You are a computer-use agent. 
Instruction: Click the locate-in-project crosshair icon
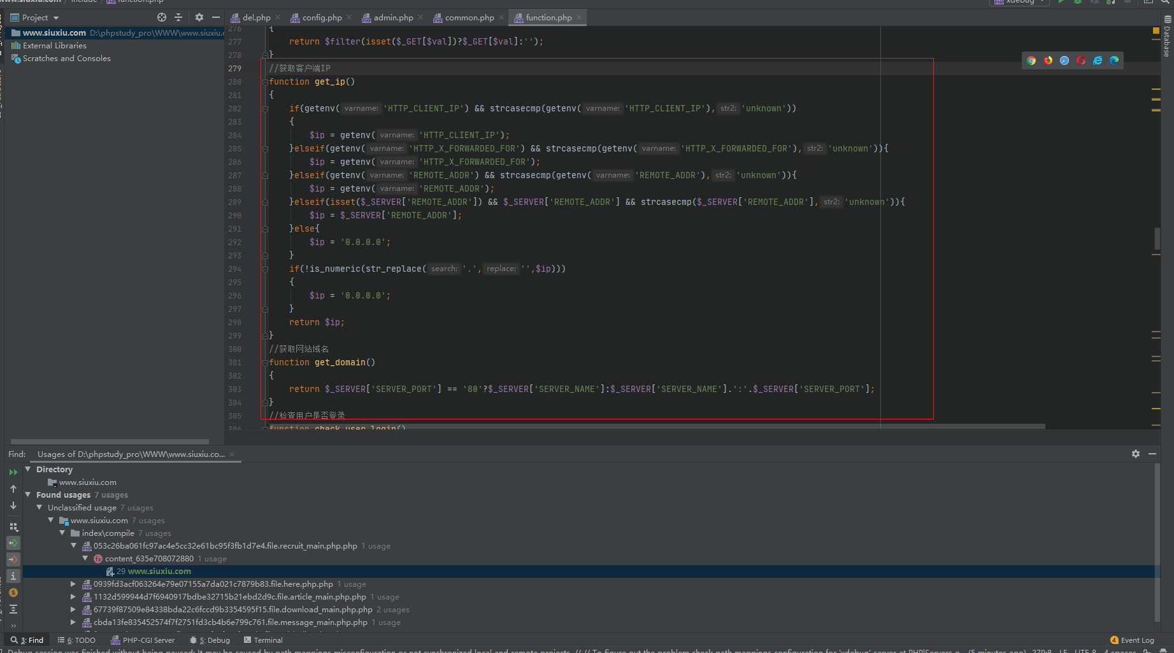pos(162,18)
